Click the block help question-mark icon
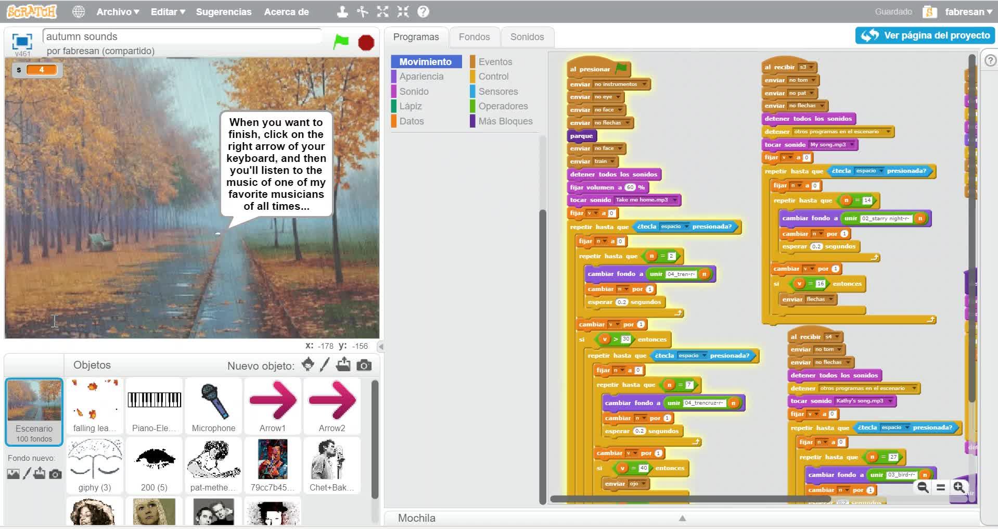 [424, 11]
